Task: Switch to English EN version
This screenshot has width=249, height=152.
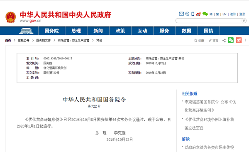Action: pos(225,14)
